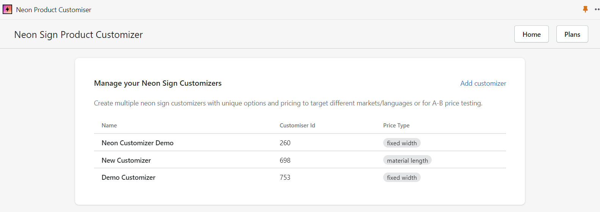The image size is (600, 212).
Task: Click the Neon Product Customiser title text
Action: pos(53,10)
